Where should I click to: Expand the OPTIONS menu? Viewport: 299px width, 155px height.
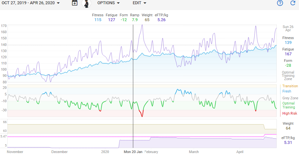tap(108, 3)
